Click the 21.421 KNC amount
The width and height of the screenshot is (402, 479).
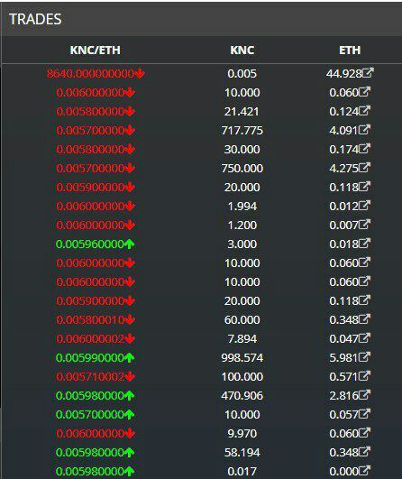click(x=242, y=112)
